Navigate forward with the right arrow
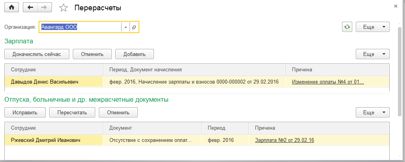 click(44, 7)
